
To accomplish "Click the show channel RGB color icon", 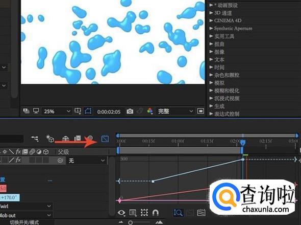I will (150, 111).
